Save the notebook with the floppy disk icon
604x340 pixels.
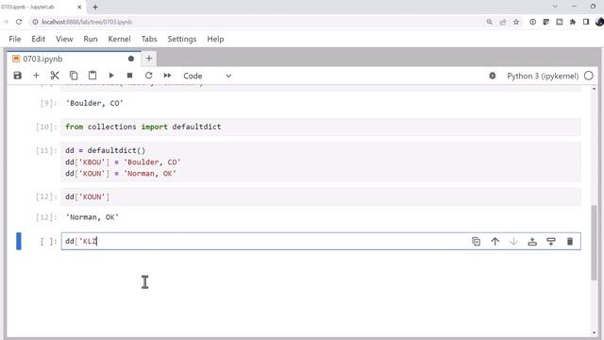pos(17,76)
